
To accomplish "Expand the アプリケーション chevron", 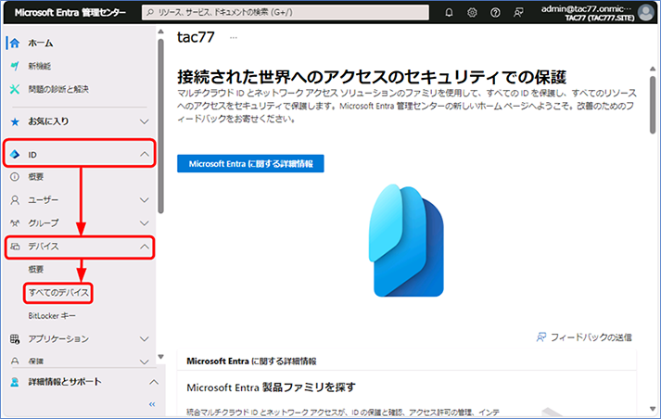I will point(145,339).
